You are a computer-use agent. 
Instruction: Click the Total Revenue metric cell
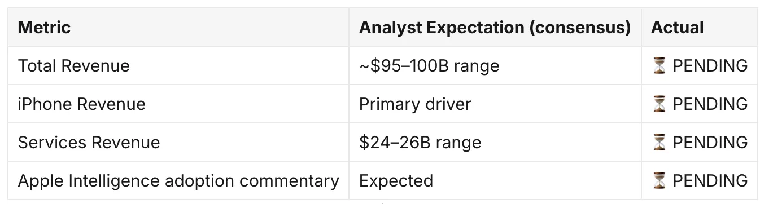click(74, 66)
